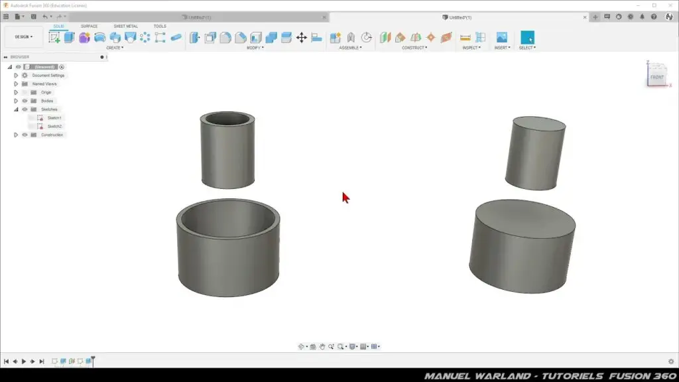Screen dimensions: 679x382
Task: Select the Press Pull tool
Action: click(x=194, y=37)
